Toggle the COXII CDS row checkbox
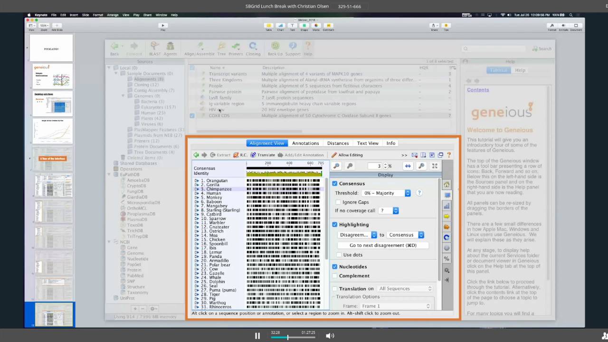 coord(192,115)
